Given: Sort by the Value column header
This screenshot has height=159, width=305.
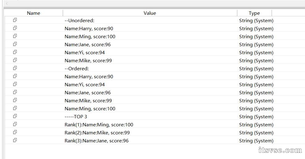Looking at the screenshot, I should 150,13.
